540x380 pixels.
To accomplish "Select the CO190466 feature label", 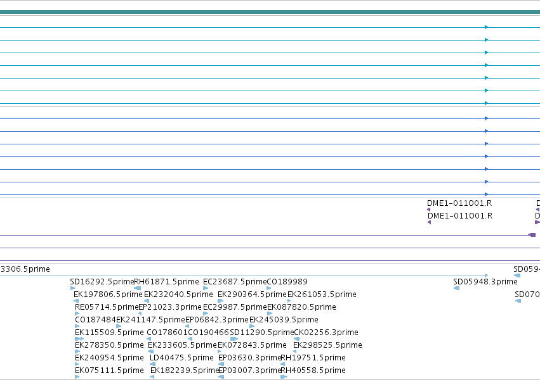I will pos(208,332).
